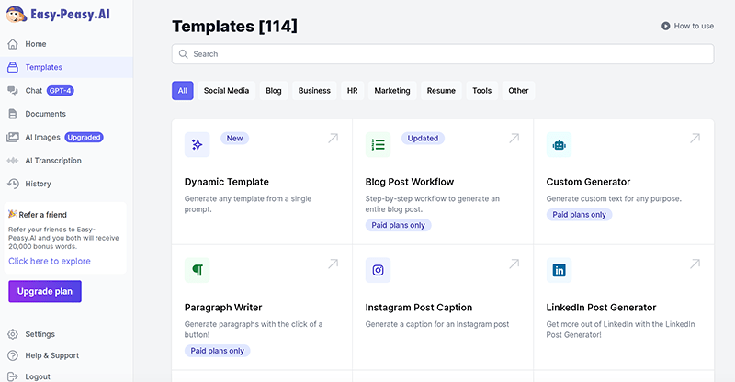Focus the template Search field
Viewport: 735px width, 382px height.
click(443, 54)
